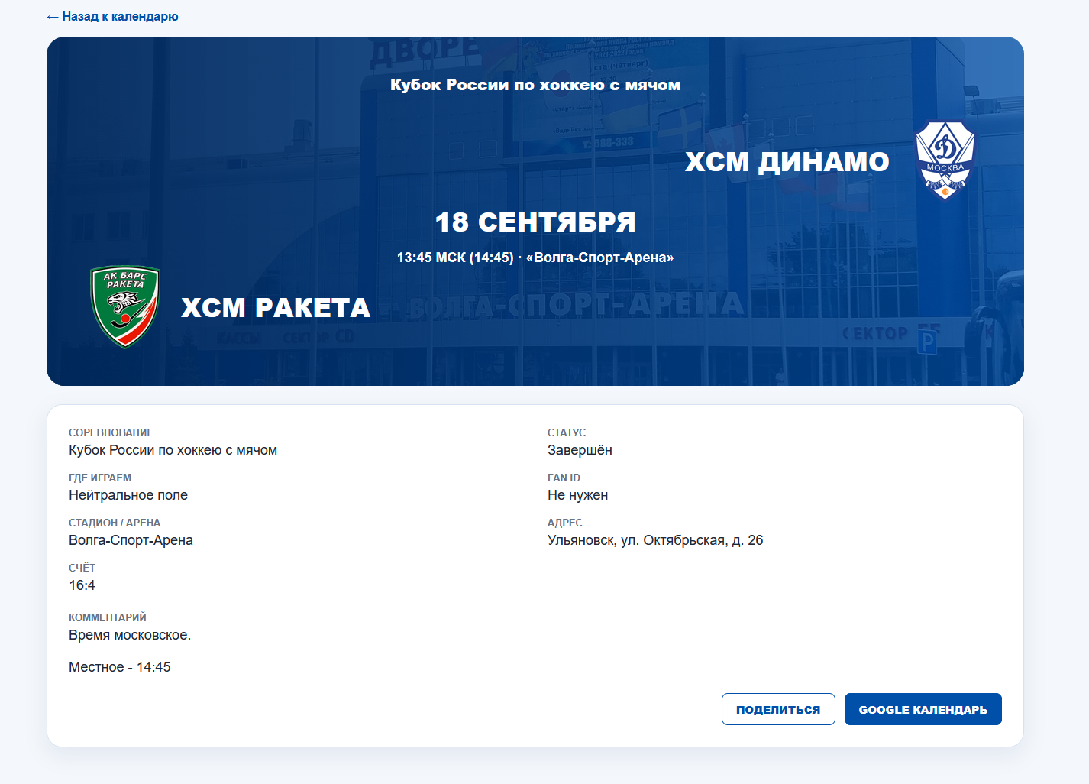Click the 'КОММЕНТАРИЙ' field label
The image size is (1089, 784).
(108, 617)
